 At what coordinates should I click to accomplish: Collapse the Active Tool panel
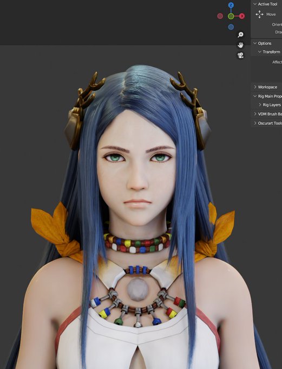pos(255,4)
